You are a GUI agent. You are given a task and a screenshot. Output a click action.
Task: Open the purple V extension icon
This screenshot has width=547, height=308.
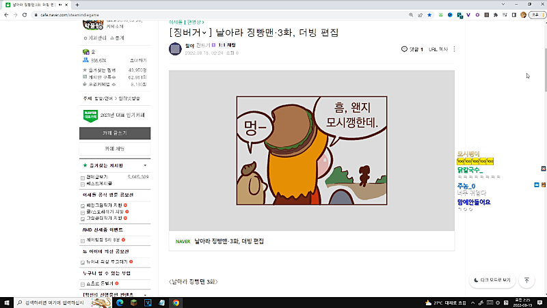tap(468, 15)
